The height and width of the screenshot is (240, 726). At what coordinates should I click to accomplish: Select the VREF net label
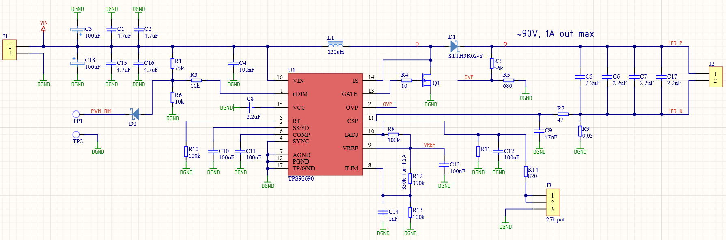pyautogui.click(x=429, y=145)
